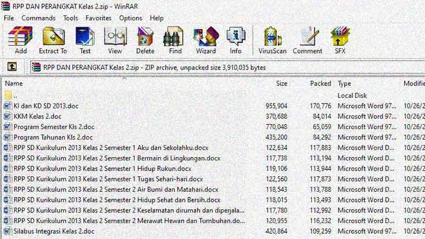Screen dimensions: 425x239
Task: Select the 'Tugas Sehari-hari.docx' file name
Action: (x=108, y=179)
